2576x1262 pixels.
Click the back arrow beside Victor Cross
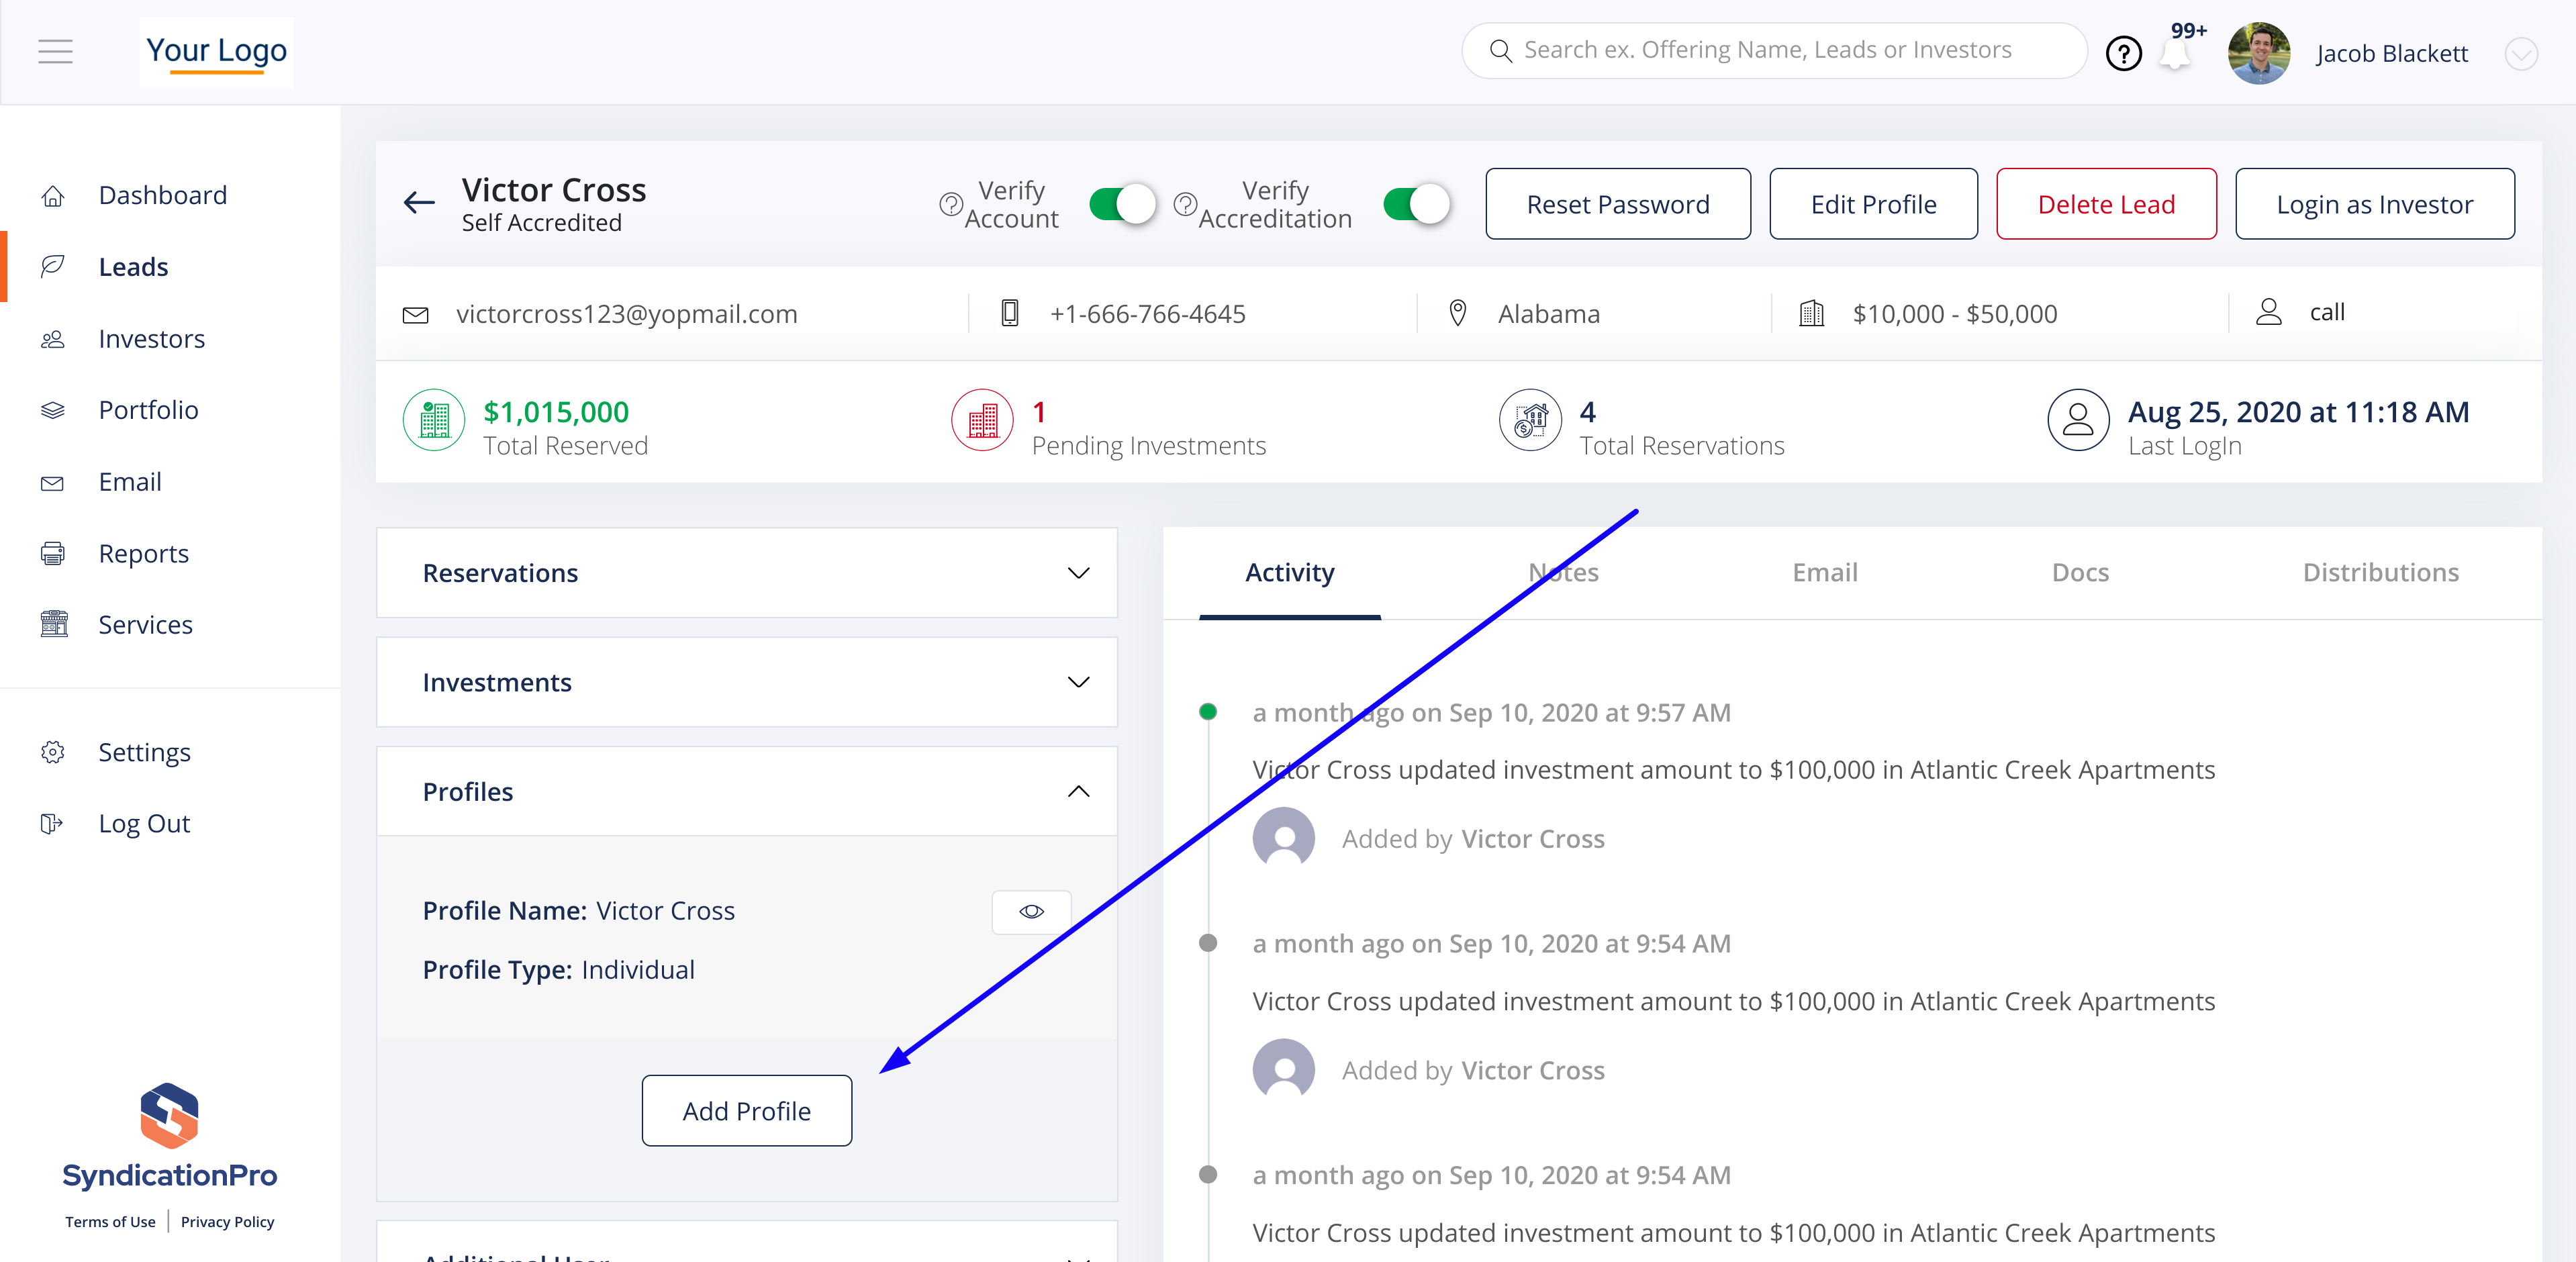point(419,203)
